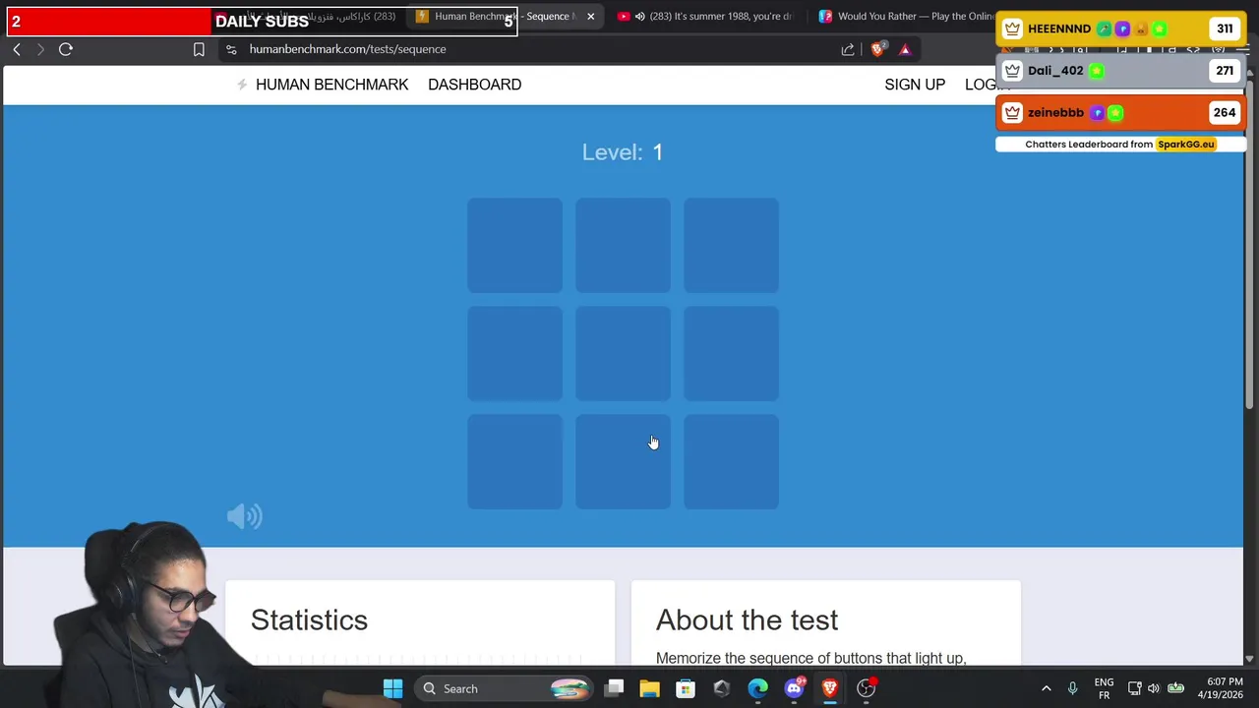Close the Human Benchmark Sequence tab
This screenshot has width=1259, height=708.
tap(590, 17)
